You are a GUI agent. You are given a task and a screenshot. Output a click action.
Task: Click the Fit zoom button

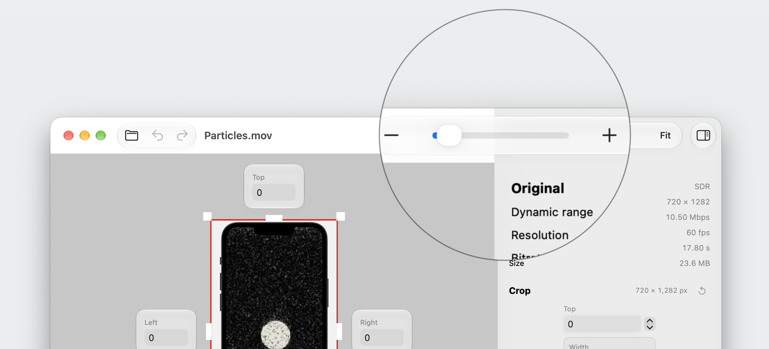[665, 135]
